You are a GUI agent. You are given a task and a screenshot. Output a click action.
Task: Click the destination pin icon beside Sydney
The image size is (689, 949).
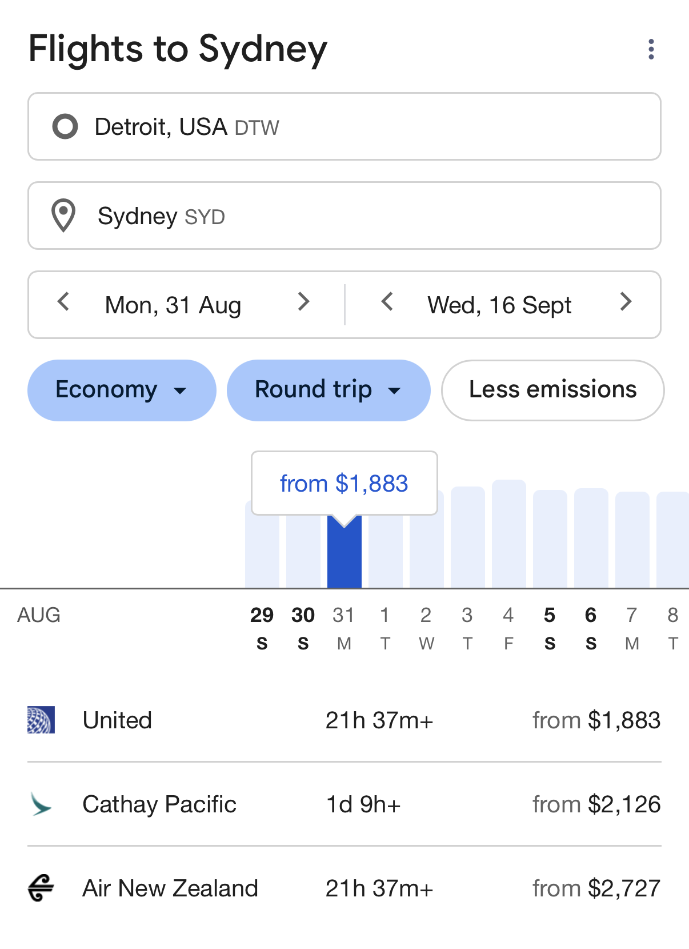pos(63,216)
